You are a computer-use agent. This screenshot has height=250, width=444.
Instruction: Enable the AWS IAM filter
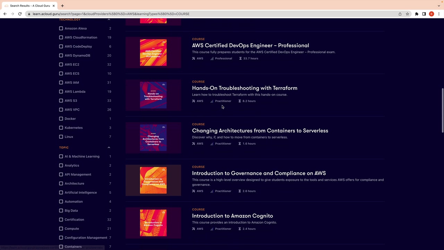(x=61, y=83)
